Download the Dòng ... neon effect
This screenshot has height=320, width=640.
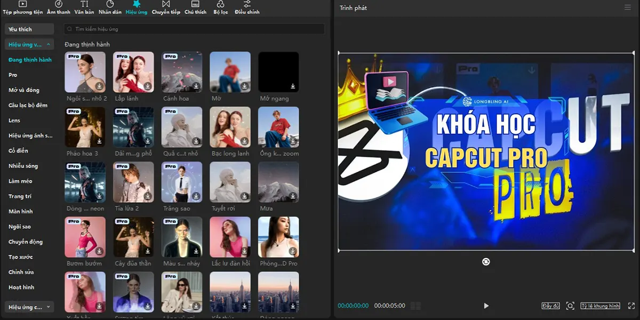[x=99, y=196]
